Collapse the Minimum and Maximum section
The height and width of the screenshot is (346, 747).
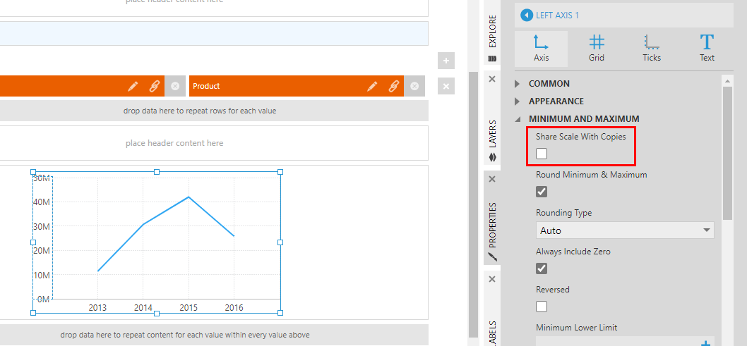click(x=583, y=119)
